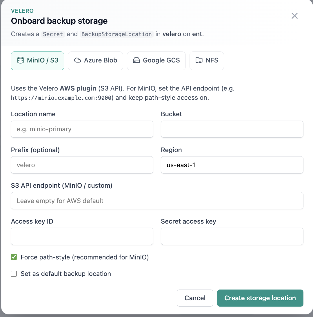Click the "VELERO" header label
Screen dimensions: 313x317
[x=22, y=11]
